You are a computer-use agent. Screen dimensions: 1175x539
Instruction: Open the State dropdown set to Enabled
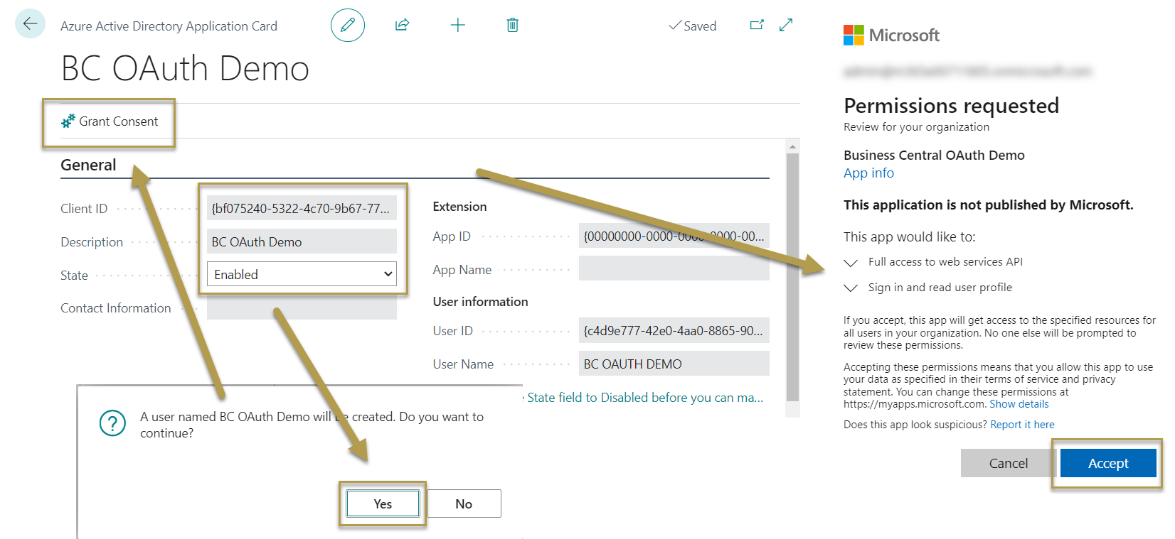(302, 274)
